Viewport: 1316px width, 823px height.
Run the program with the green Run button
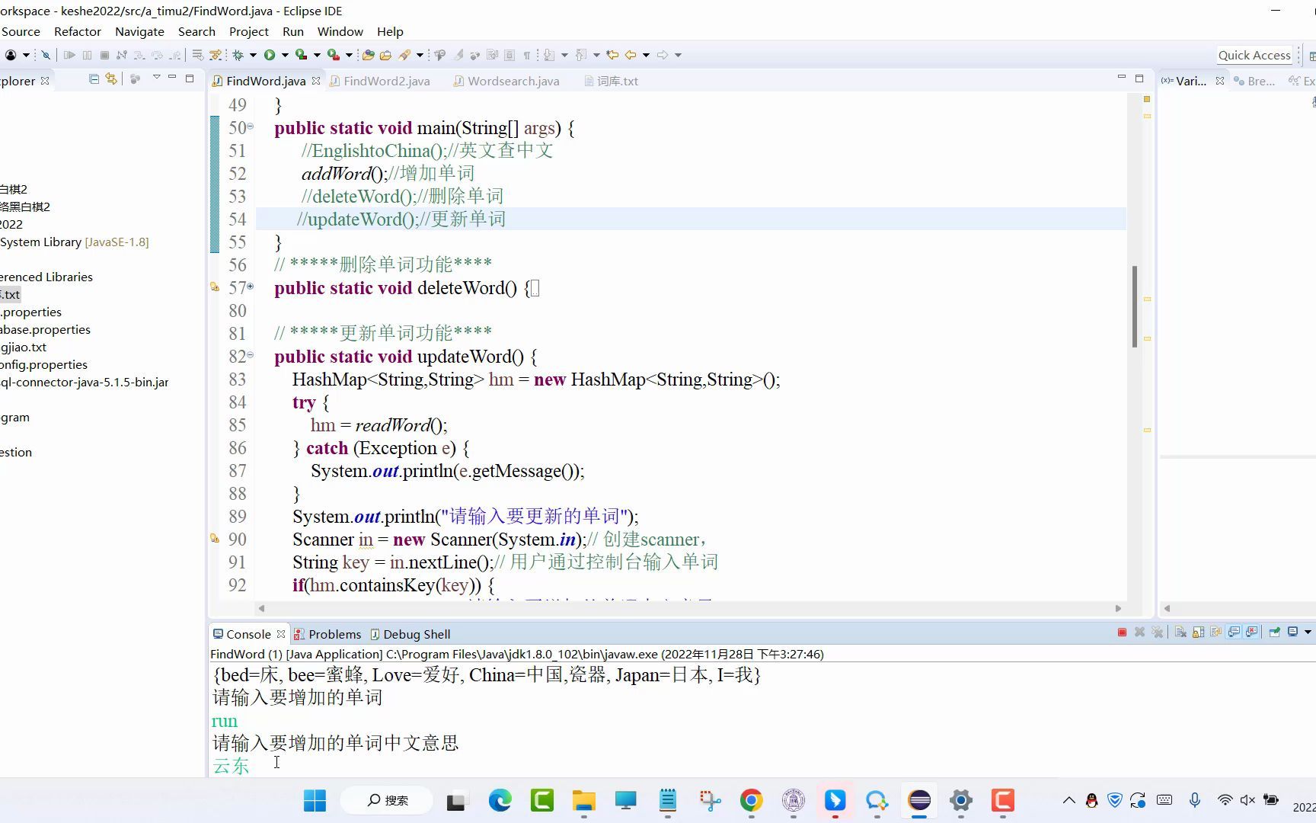[270, 55]
